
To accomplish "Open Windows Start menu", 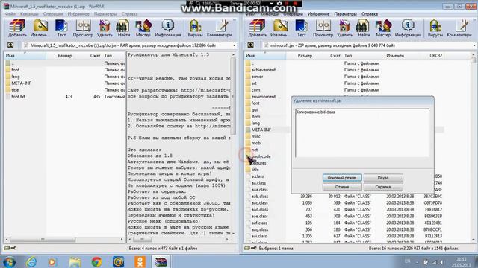I will [9, 261].
